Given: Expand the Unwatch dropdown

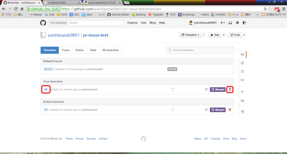Looking at the screenshot, I should (x=190, y=35).
